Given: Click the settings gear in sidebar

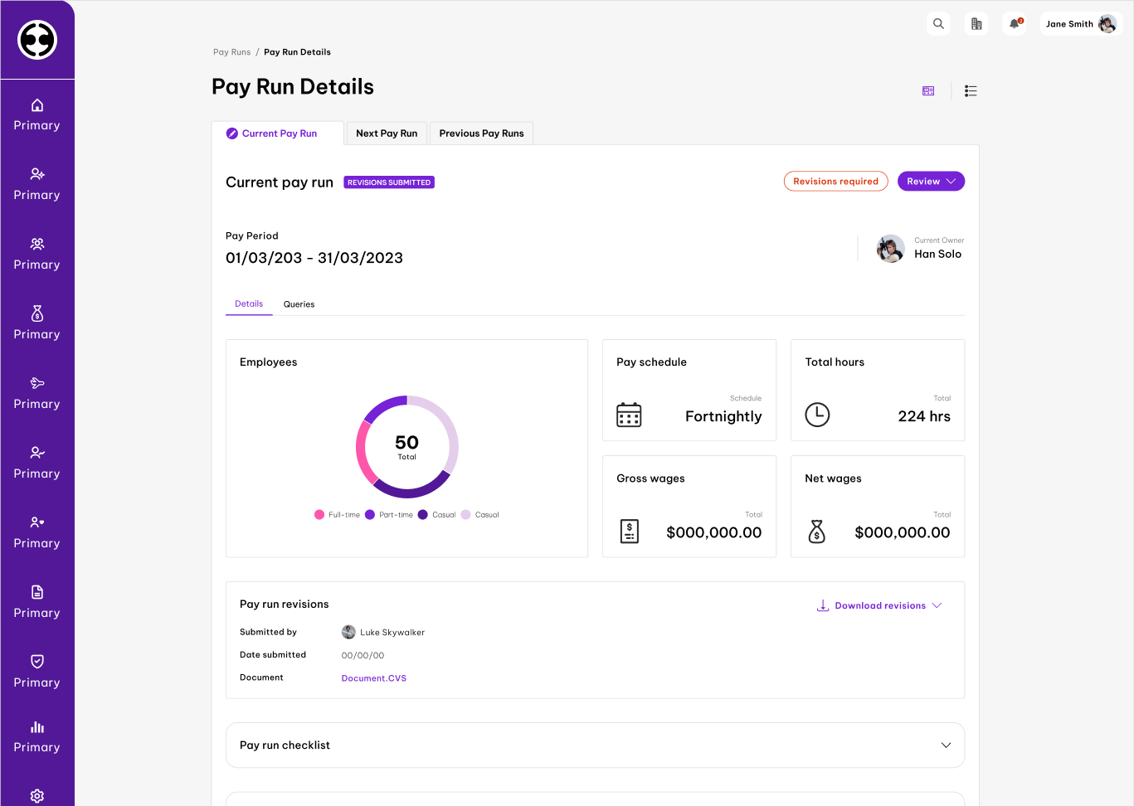Looking at the screenshot, I should coord(37,795).
